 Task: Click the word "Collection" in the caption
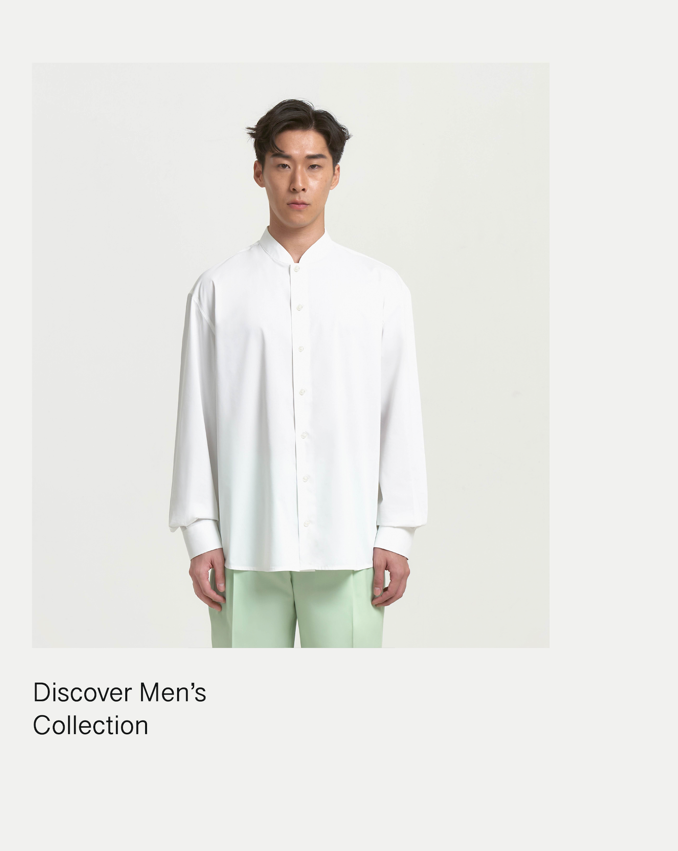90,726
